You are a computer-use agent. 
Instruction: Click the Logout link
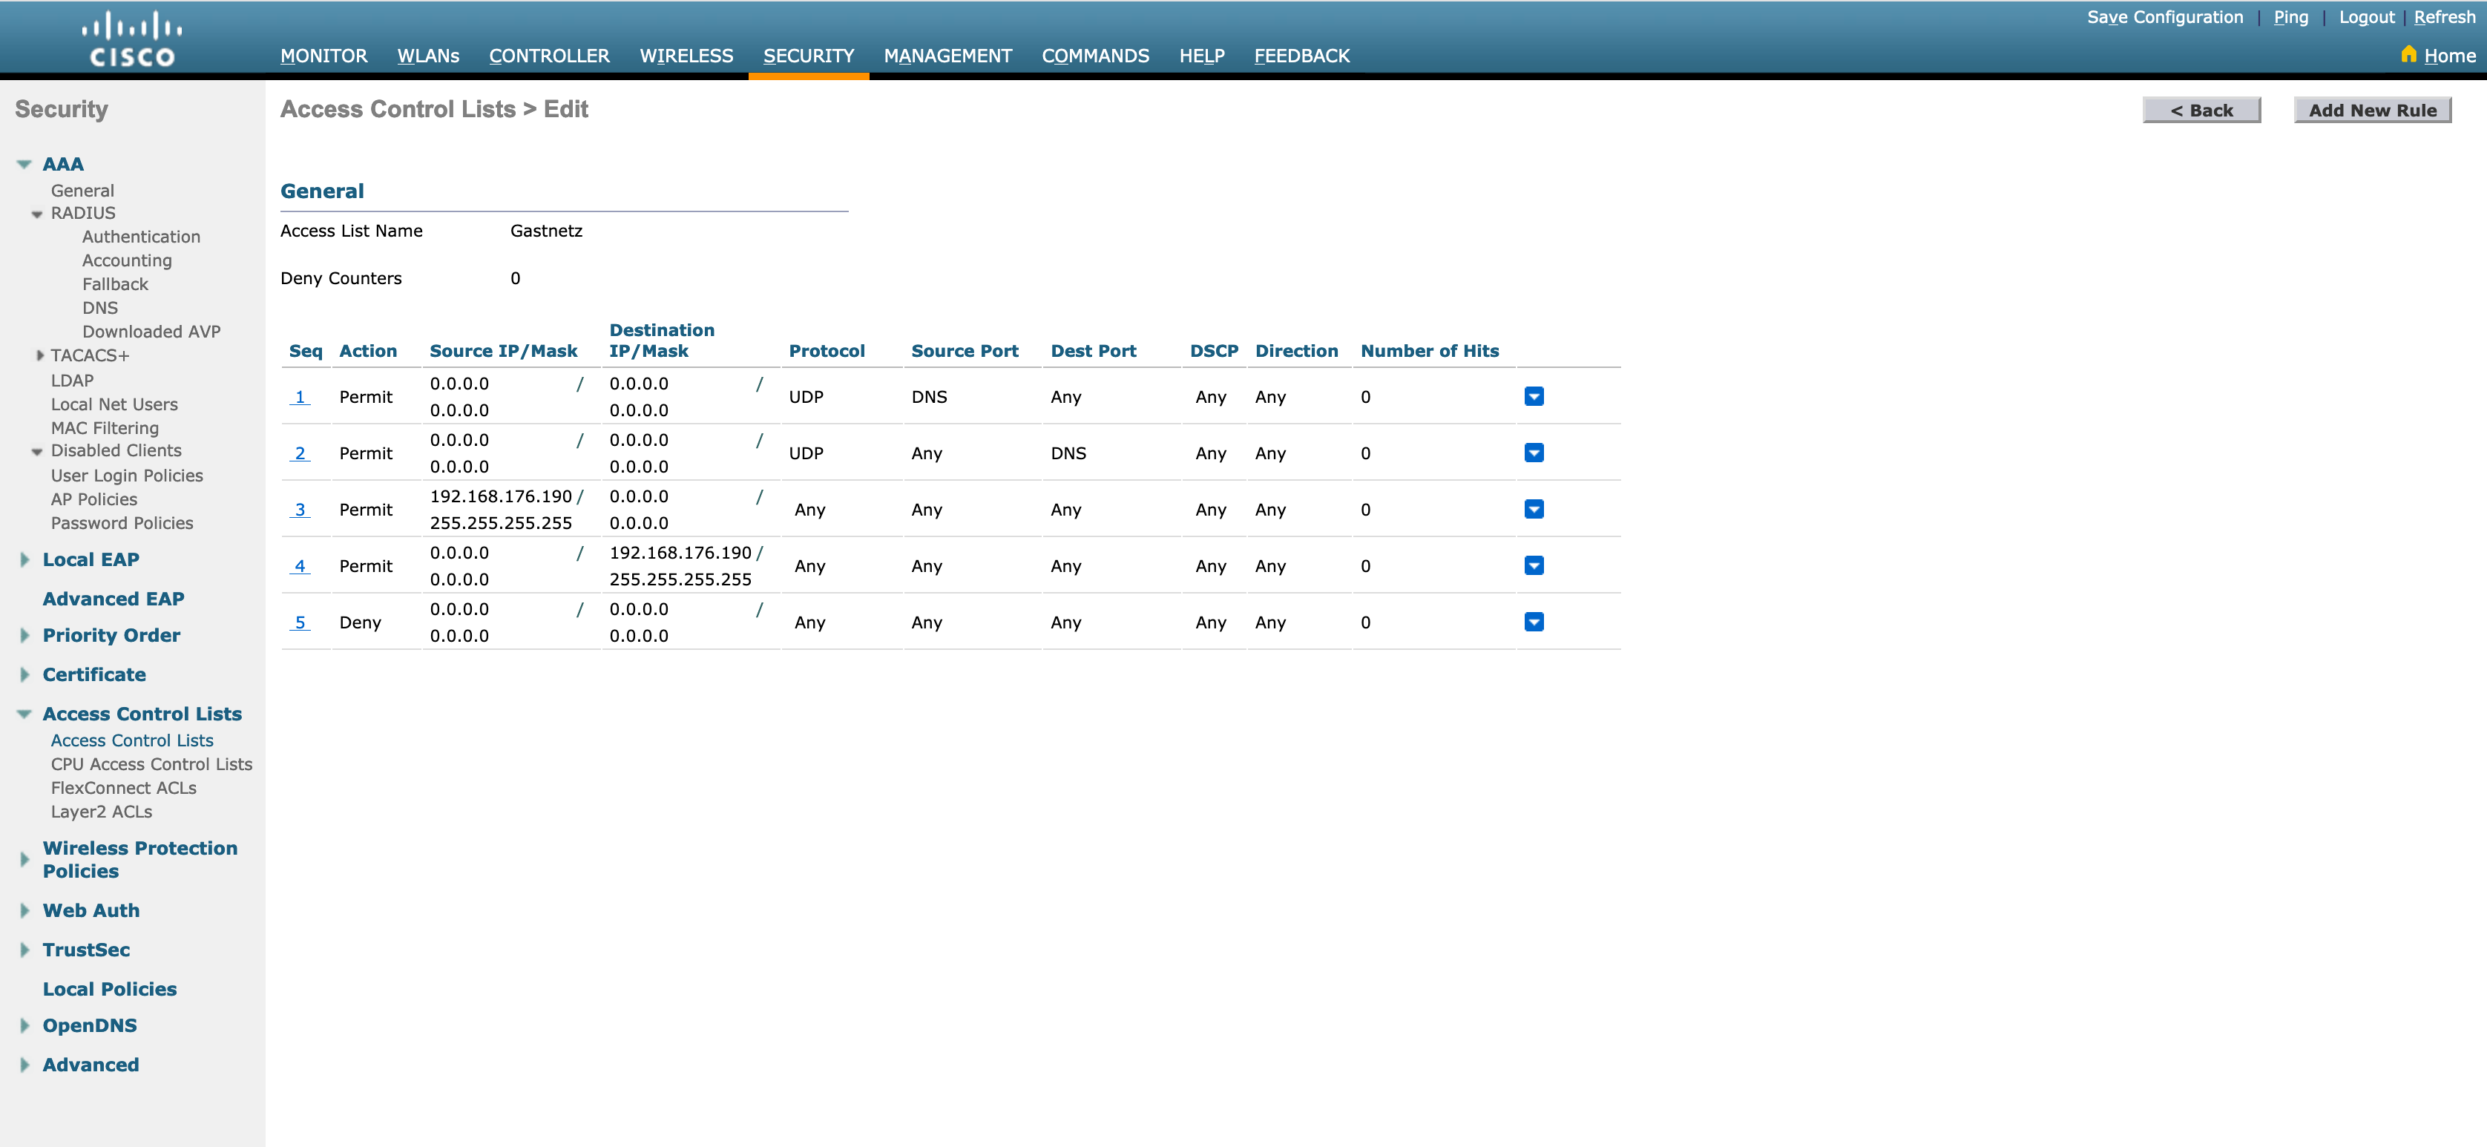2366,17
